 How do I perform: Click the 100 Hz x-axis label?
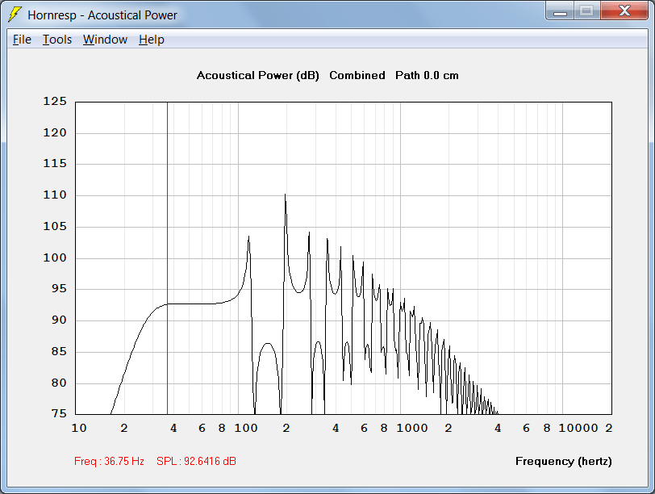click(x=246, y=428)
